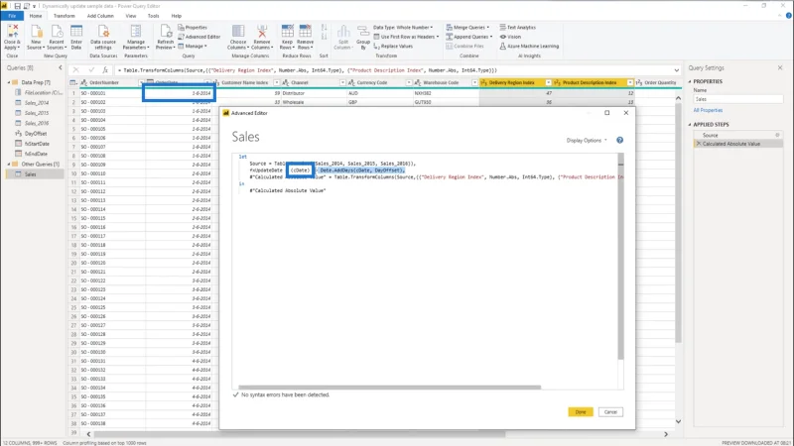The width and height of the screenshot is (794, 446).
Task: Open the Manage dropdown in the Query group
Action: 193,46
